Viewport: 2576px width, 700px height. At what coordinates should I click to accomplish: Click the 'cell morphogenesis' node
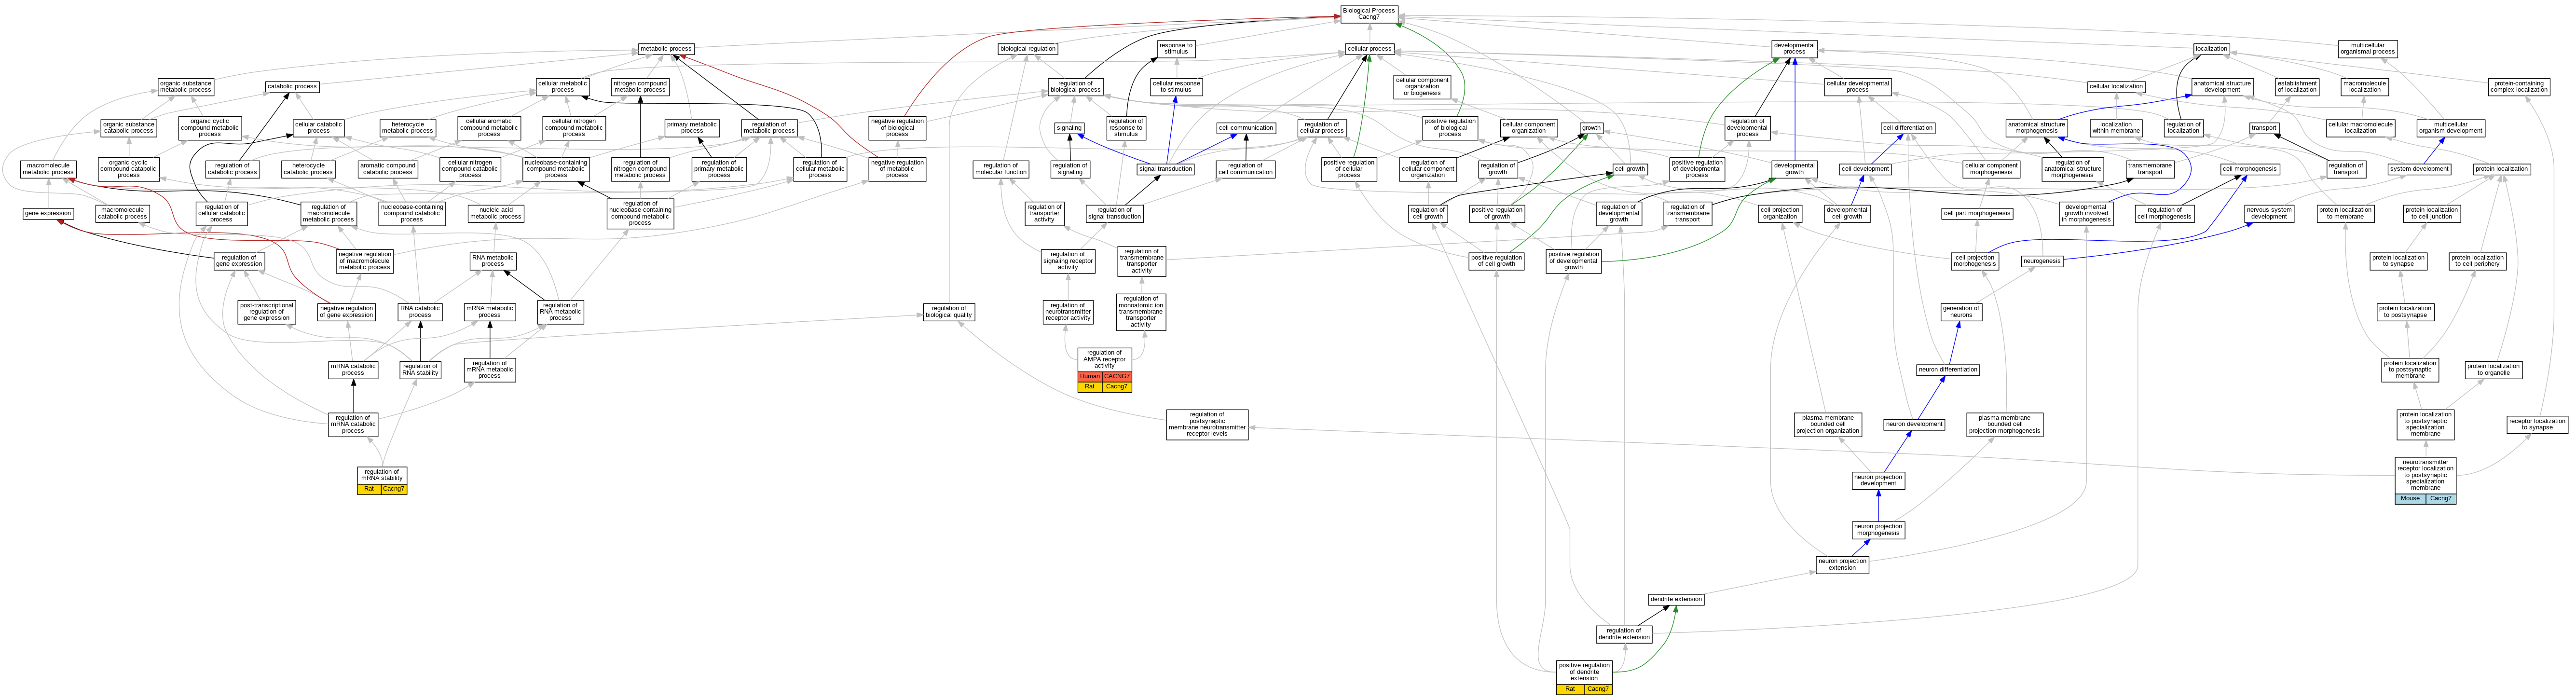(x=2250, y=169)
